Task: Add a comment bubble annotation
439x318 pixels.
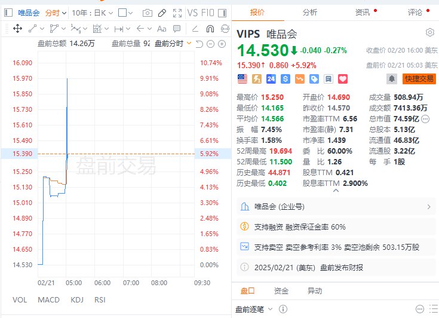Action: pyautogui.click(x=177, y=28)
